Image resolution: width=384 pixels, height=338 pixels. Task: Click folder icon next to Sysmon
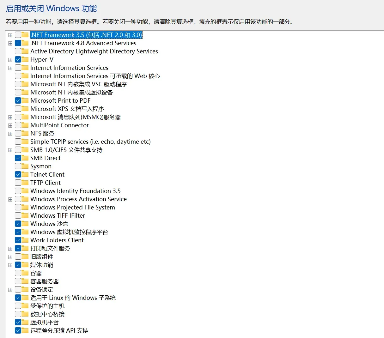pyautogui.click(x=25, y=166)
